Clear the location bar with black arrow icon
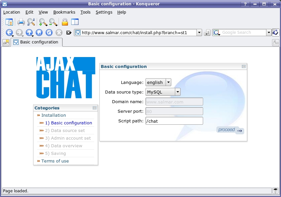The width and height of the screenshot is (281, 197). click(69, 33)
